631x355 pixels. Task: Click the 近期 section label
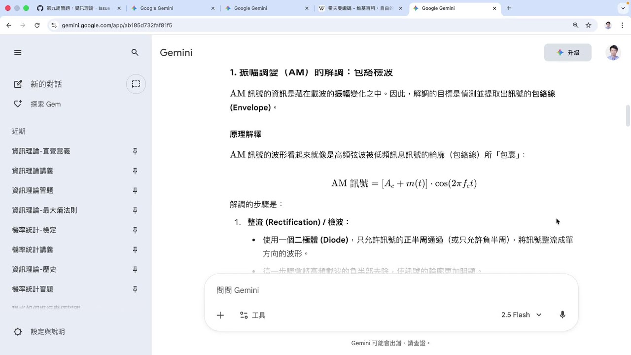pos(19,132)
